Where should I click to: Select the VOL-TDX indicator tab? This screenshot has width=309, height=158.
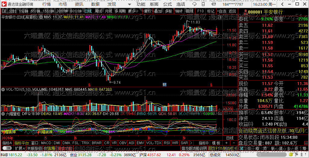[154, 143]
